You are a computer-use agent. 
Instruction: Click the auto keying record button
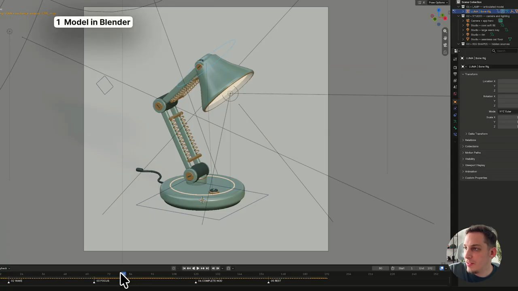point(174,268)
